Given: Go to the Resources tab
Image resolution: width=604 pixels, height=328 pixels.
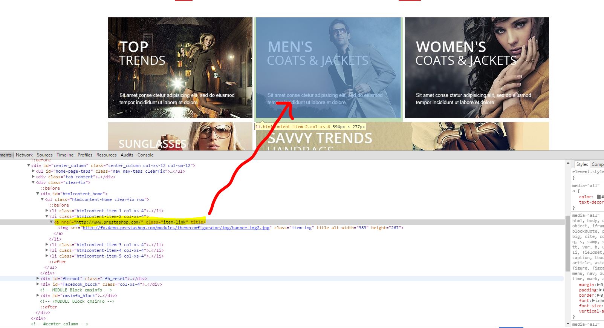Looking at the screenshot, I should tap(106, 155).
